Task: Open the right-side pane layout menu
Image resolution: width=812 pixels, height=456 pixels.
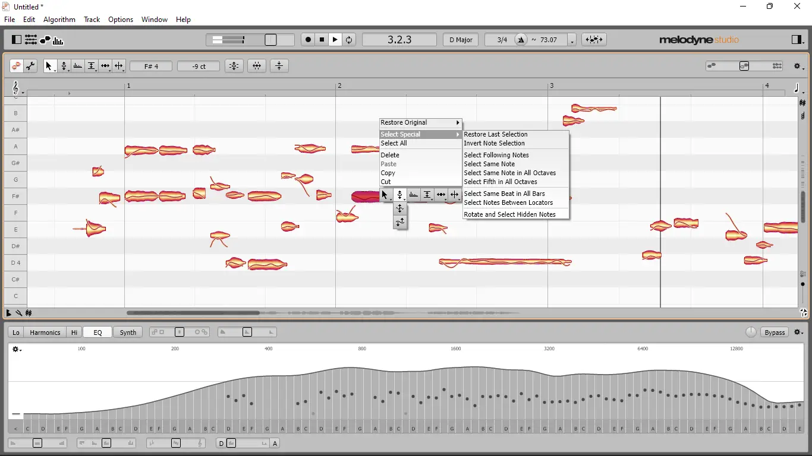Action: (x=797, y=40)
